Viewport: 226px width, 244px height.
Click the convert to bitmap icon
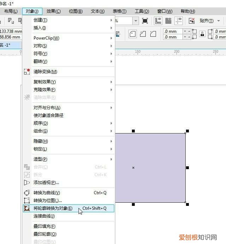coord(27,201)
